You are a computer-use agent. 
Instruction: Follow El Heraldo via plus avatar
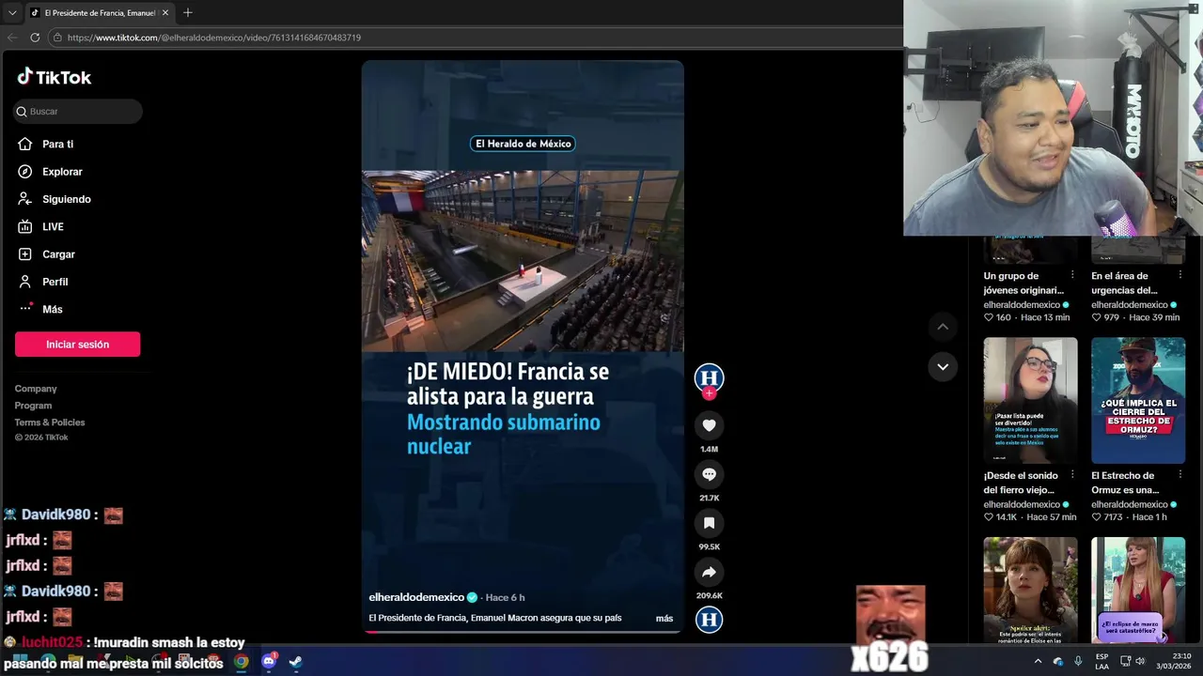[709, 393]
